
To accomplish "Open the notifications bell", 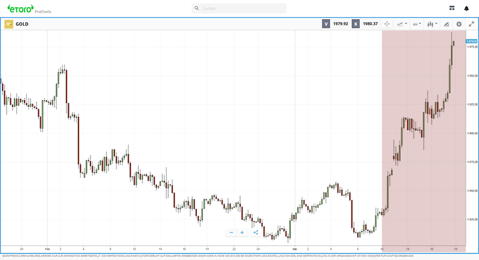I will coord(466,8).
